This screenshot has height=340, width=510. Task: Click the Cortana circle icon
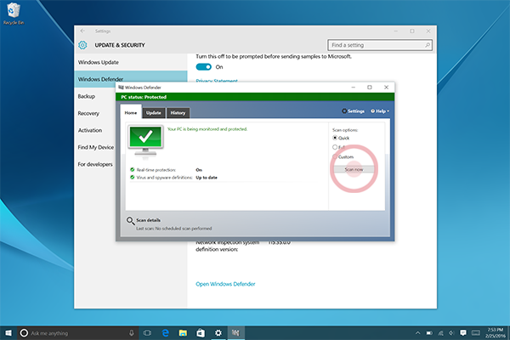pos(24,333)
